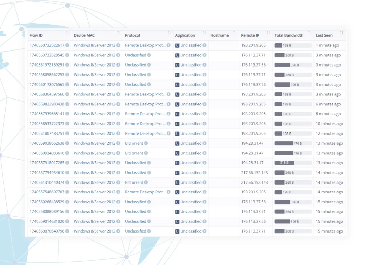Sort table using Device MAC sort arrows
The height and width of the screenshot is (265, 372).
click(x=119, y=33)
